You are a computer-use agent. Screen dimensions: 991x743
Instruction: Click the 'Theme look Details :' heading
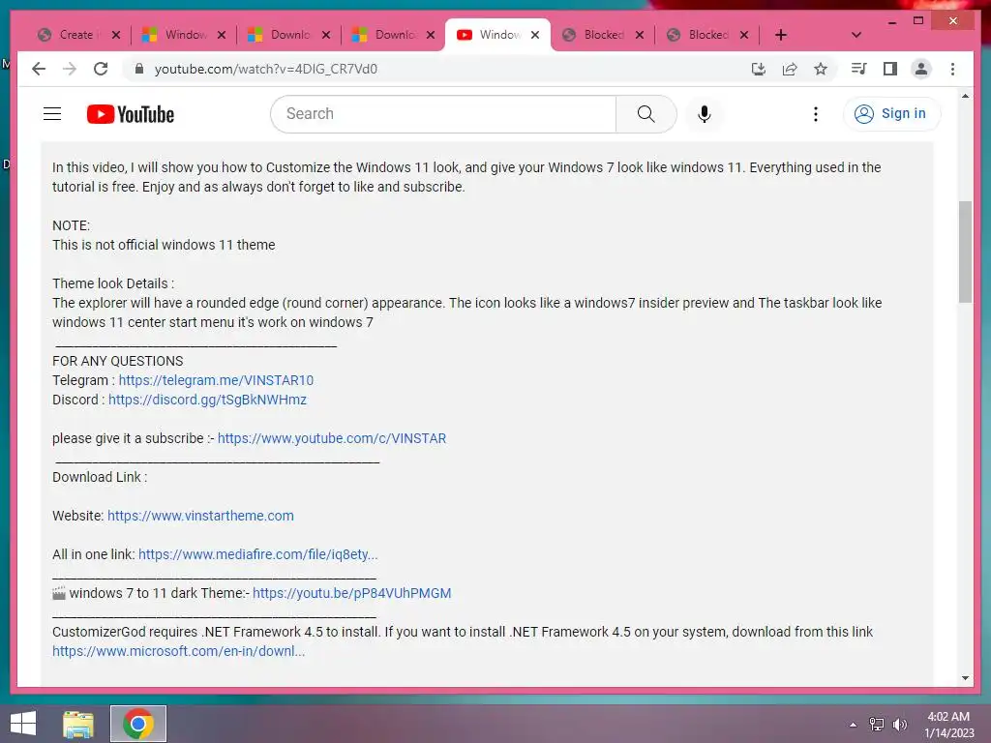coord(113,283)
